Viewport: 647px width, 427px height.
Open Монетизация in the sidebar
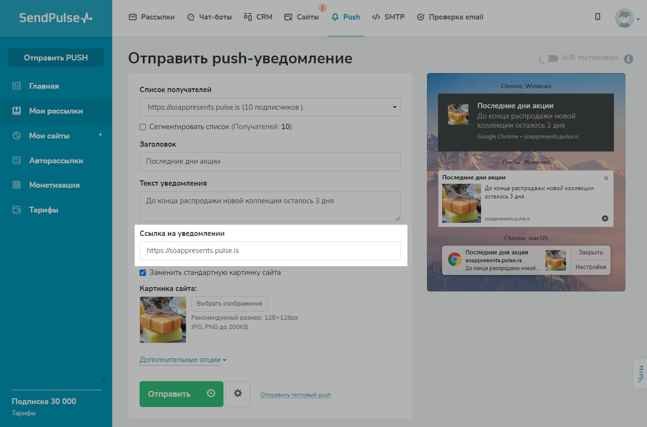coord(56,185)
